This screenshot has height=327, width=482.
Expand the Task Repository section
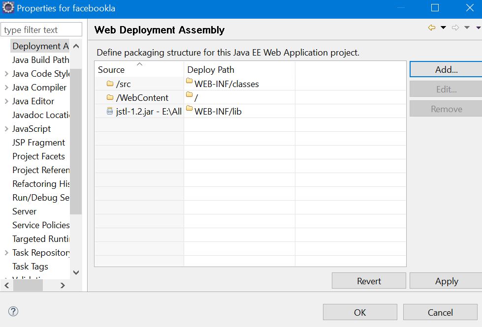pyautogui.click(x=6, y=252)
